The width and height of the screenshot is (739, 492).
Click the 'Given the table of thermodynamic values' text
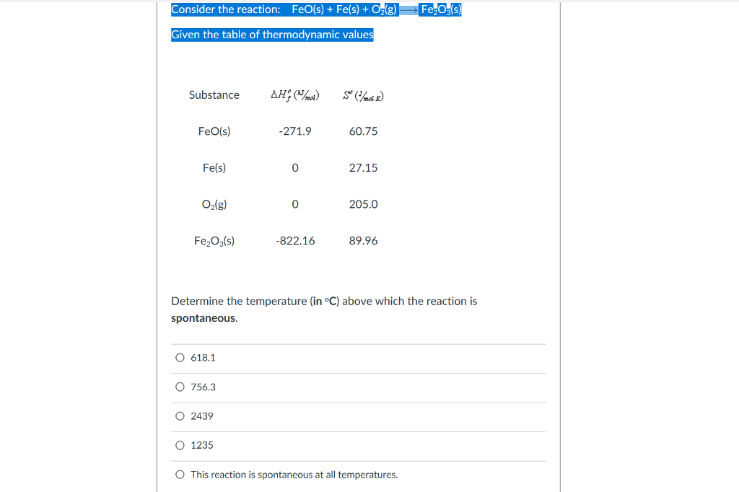point(271,34)
